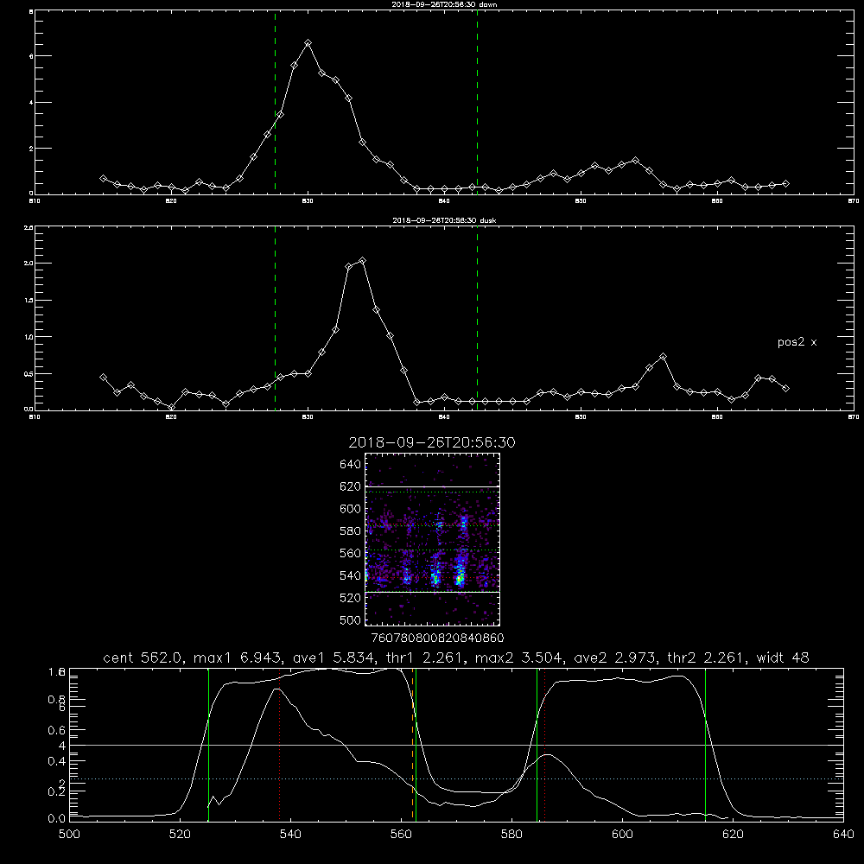Select the right green dashed line in dawn plot
This screenshot has width=864, height=864.
click(x=477, y=102)
